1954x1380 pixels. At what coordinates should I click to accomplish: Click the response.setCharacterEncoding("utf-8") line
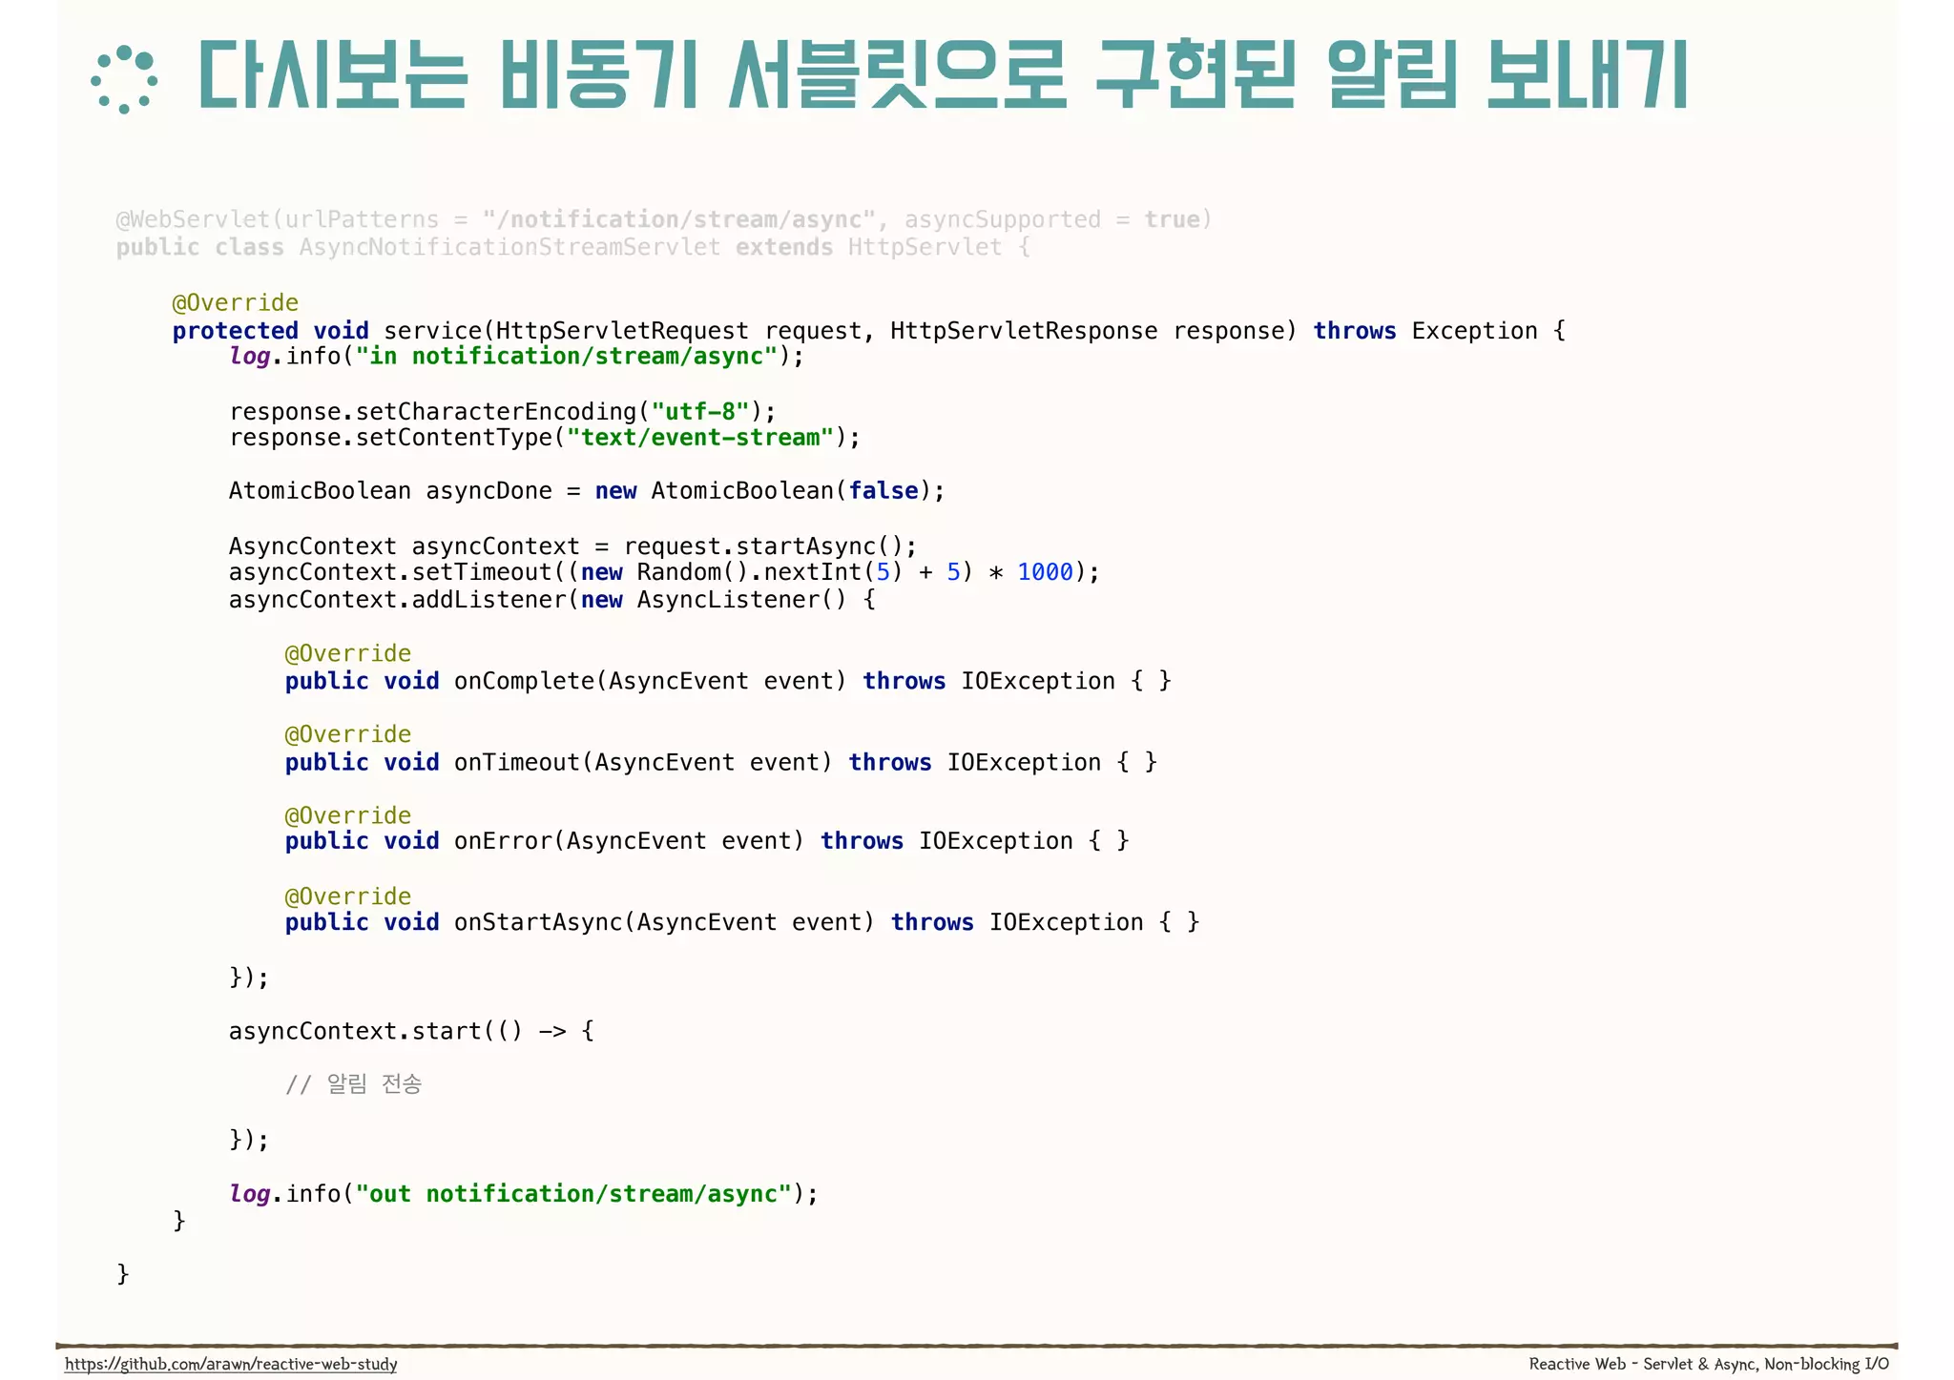[x=503, y=412]
